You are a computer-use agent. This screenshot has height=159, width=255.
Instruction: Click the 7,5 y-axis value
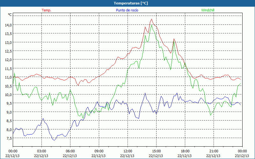(9, 138)
